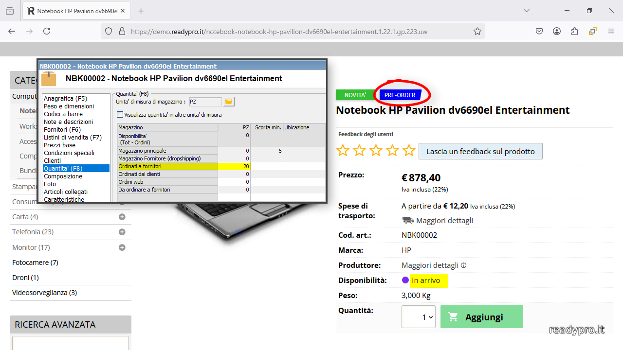This screenshot has height=350, width=623.
Task: Open a new browser tab
Action: pos(141,11)
